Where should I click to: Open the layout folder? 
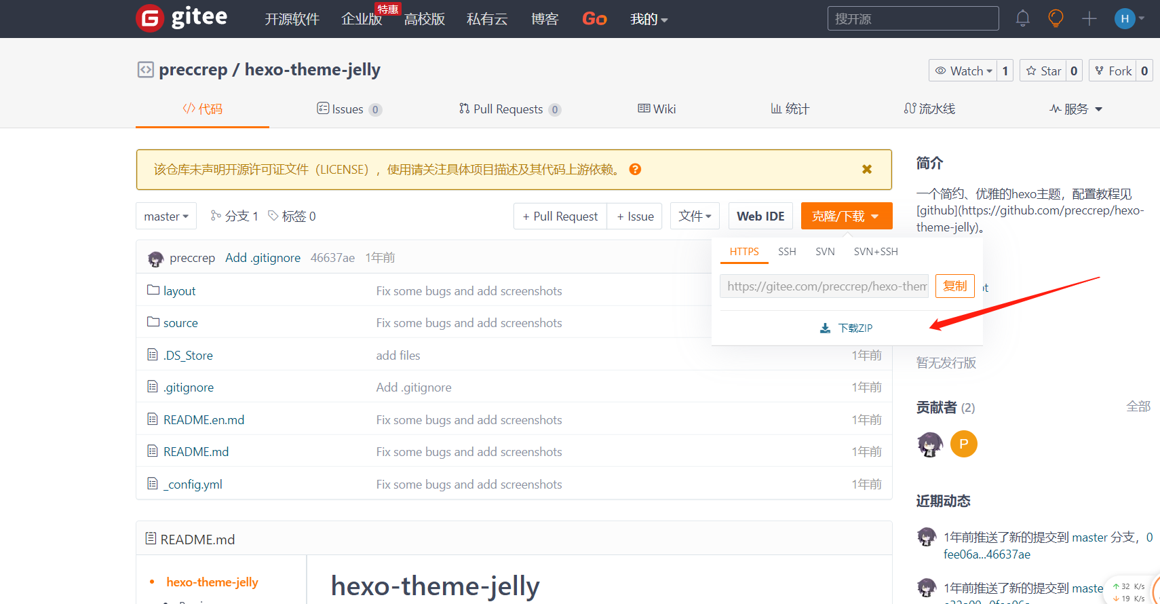179,291
